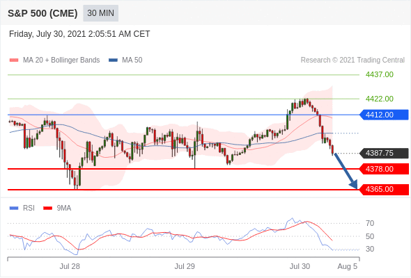Select the red 9MA legend marker
Image resolution: width=411 pixels, height=278 pixels.
(47, 208)
